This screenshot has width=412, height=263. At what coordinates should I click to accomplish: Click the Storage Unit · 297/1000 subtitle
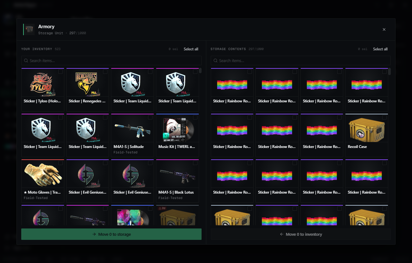pyautogui.click(x=62, y=33)
